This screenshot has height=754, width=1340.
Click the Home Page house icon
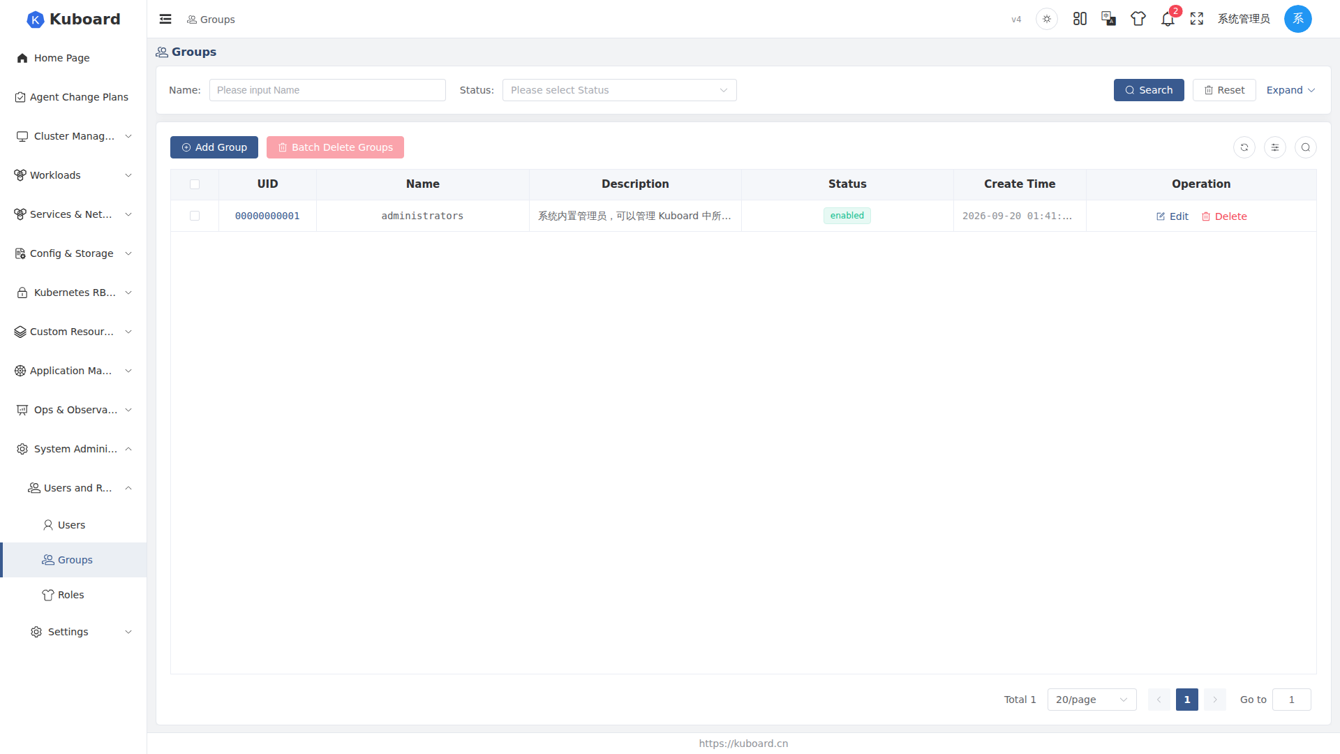[x=22, y=58]
